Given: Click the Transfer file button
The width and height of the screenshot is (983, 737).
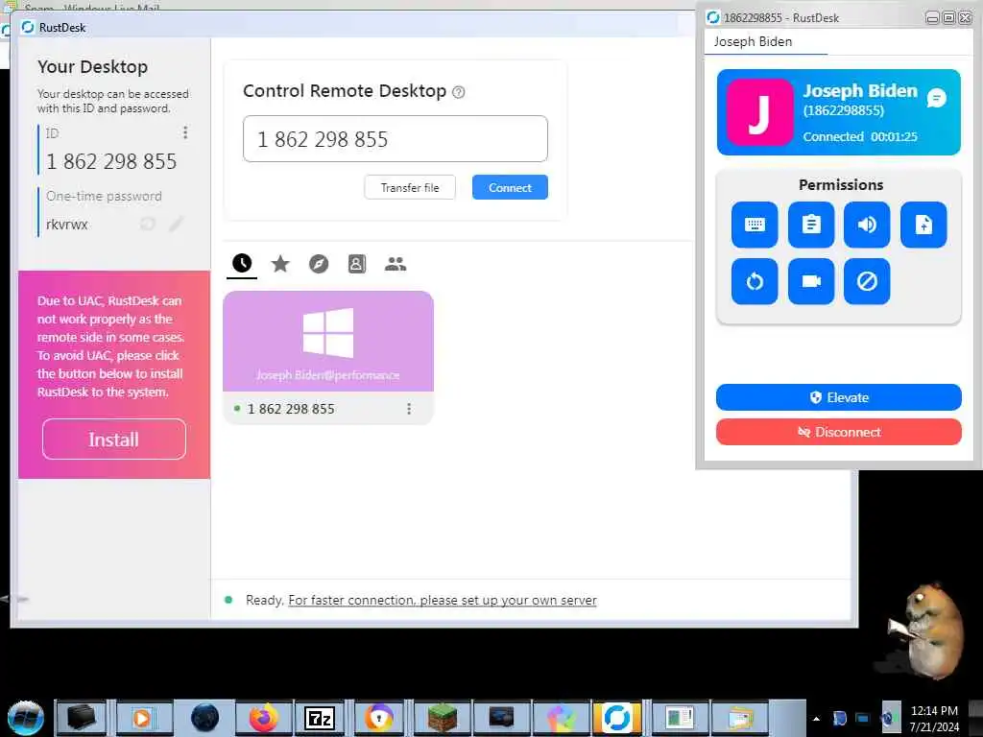Looking at the screenshot, I should coord(410,187).
